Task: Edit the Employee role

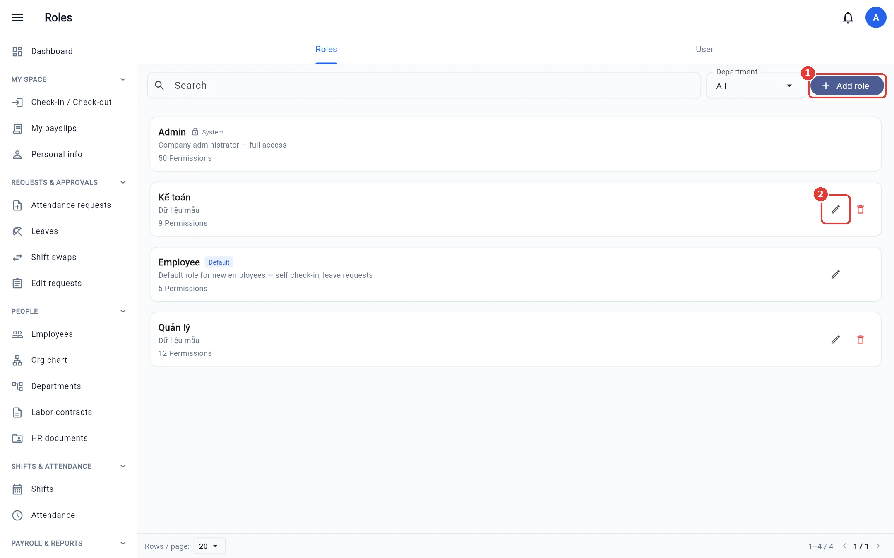Action: pyautogui.click(x=836, y=274)
